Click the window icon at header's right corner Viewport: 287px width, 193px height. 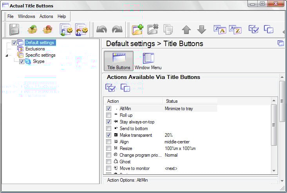[x=281, y=43]
